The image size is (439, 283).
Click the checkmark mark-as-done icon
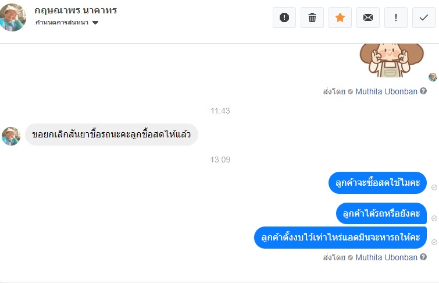click(x=424, y=17)
